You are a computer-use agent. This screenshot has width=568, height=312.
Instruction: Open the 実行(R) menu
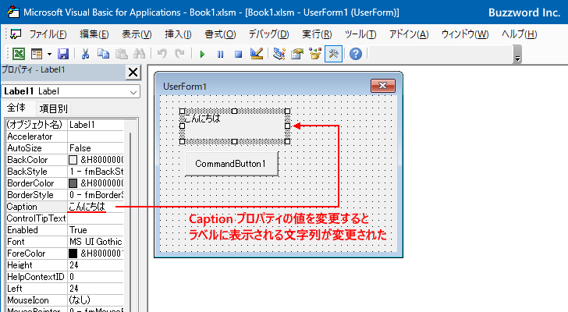pyautogui.click(x=317, y=34)
